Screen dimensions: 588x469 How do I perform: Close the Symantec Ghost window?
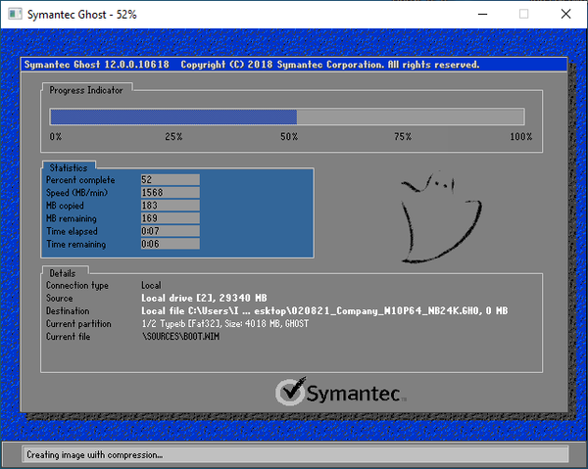click(x=565, y=15)
